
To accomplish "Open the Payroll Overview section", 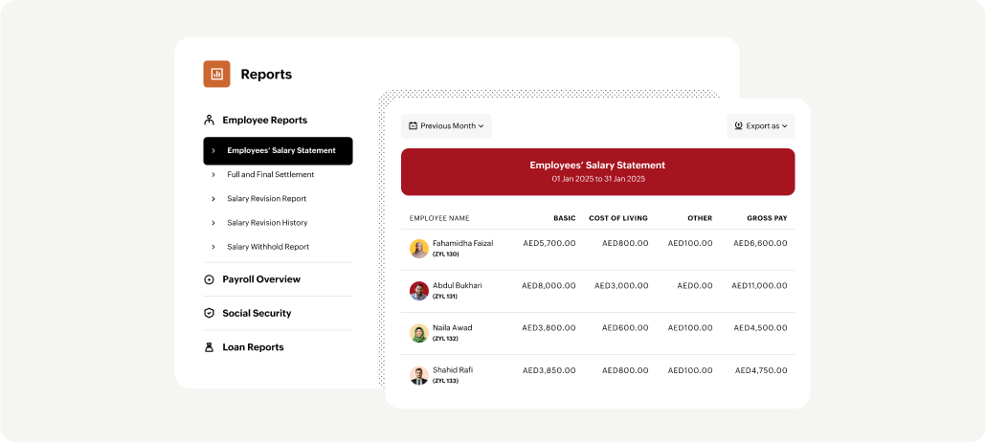I will click(x=261, y=279).
